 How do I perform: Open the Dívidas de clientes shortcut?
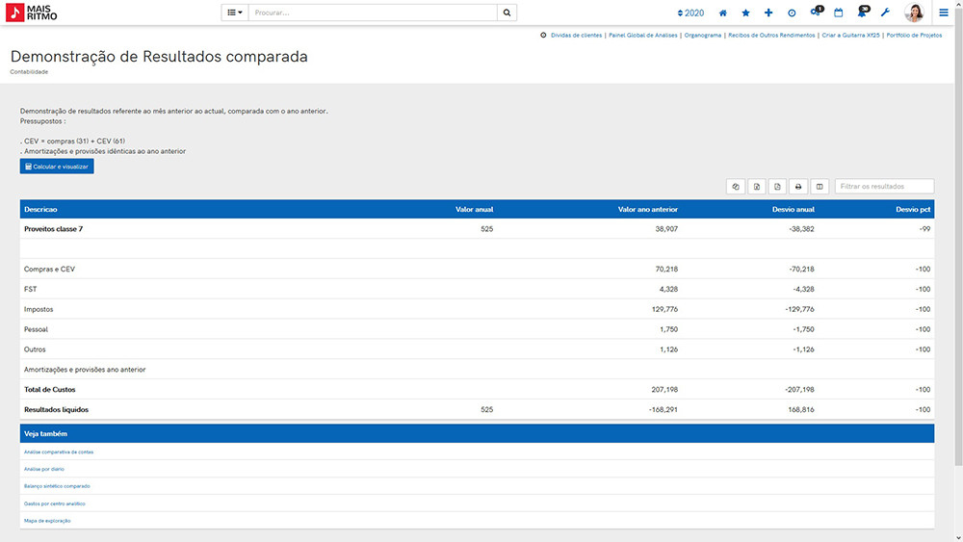click(576, 35)
